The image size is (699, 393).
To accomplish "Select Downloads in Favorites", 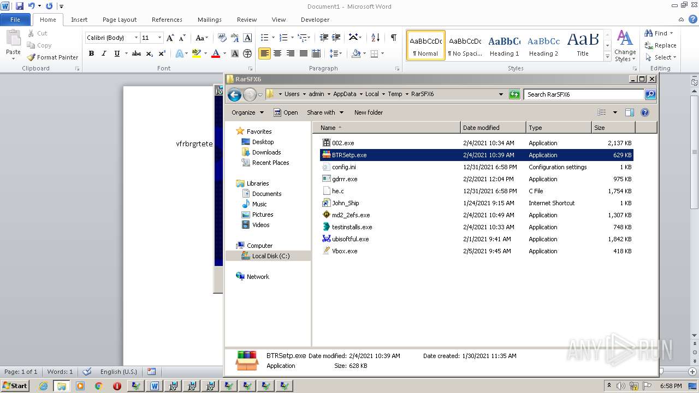I will 261,152.
